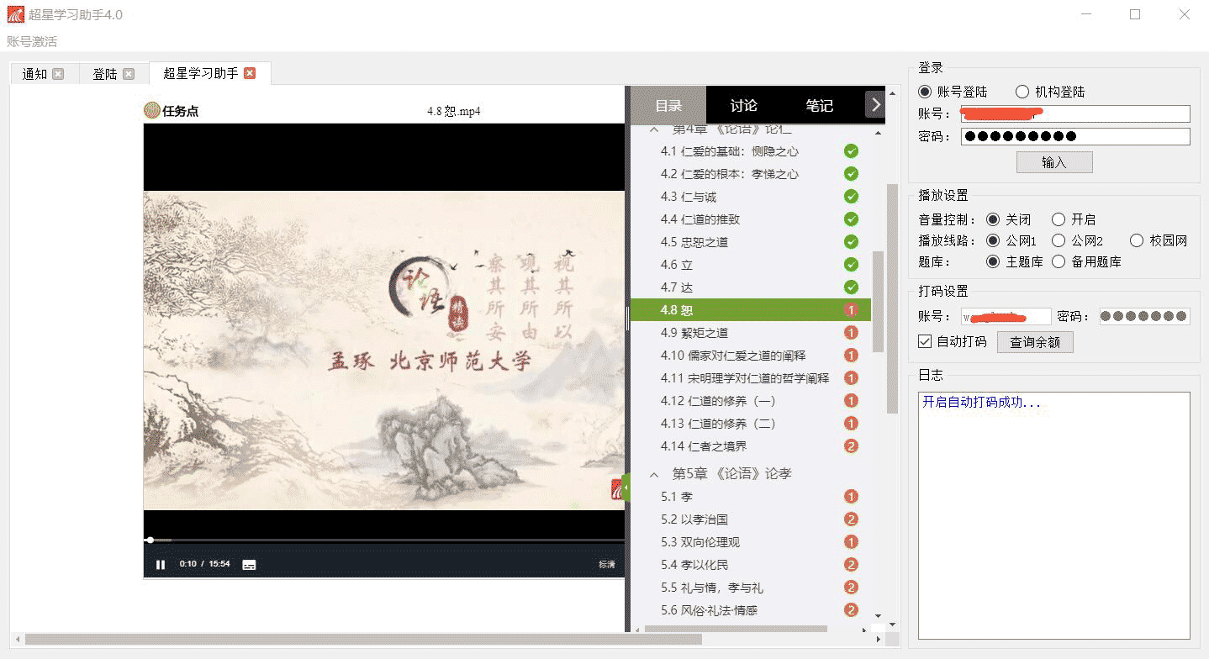Pause the video playback
Image resolution: width=1209 pixels, height=659 pixels.
tap(161, 564)
